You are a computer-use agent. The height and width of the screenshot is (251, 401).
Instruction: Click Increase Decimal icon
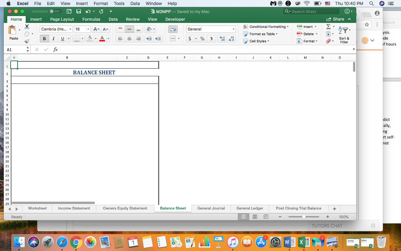[x=222, y=39]
